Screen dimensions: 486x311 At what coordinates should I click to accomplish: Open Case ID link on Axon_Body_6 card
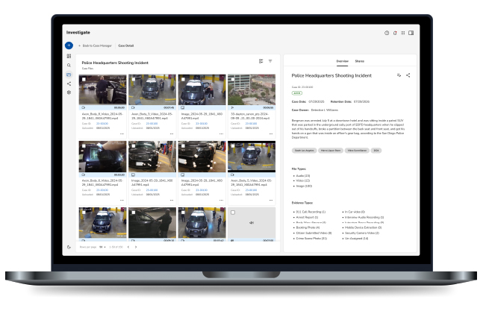[102, 190]
